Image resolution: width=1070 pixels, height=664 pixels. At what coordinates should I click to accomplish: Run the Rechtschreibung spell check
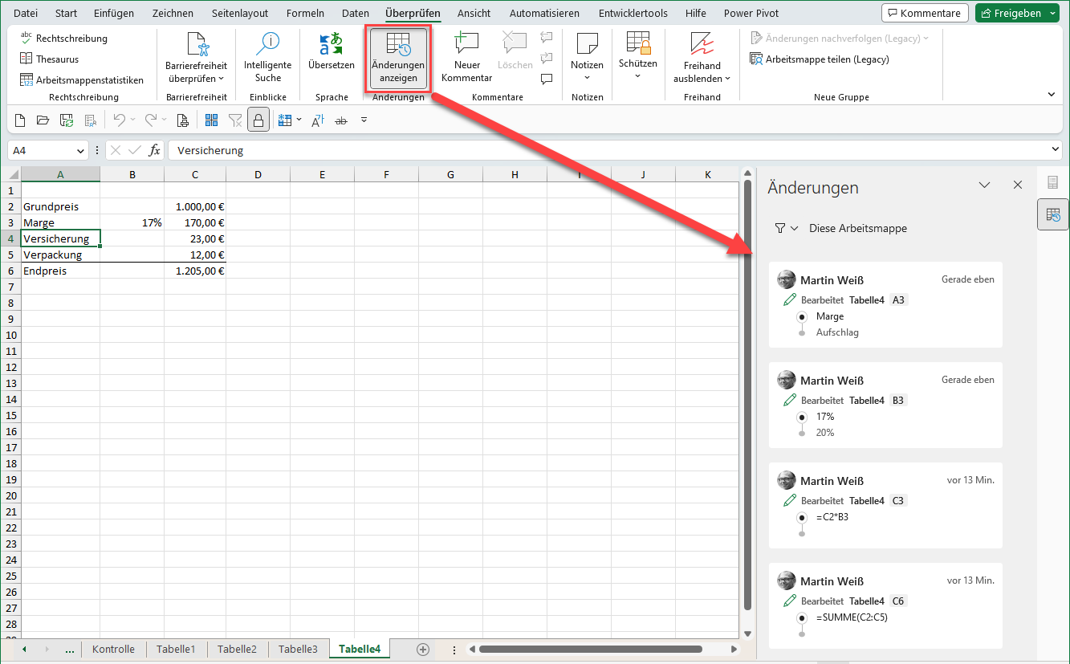pos(63,38)
